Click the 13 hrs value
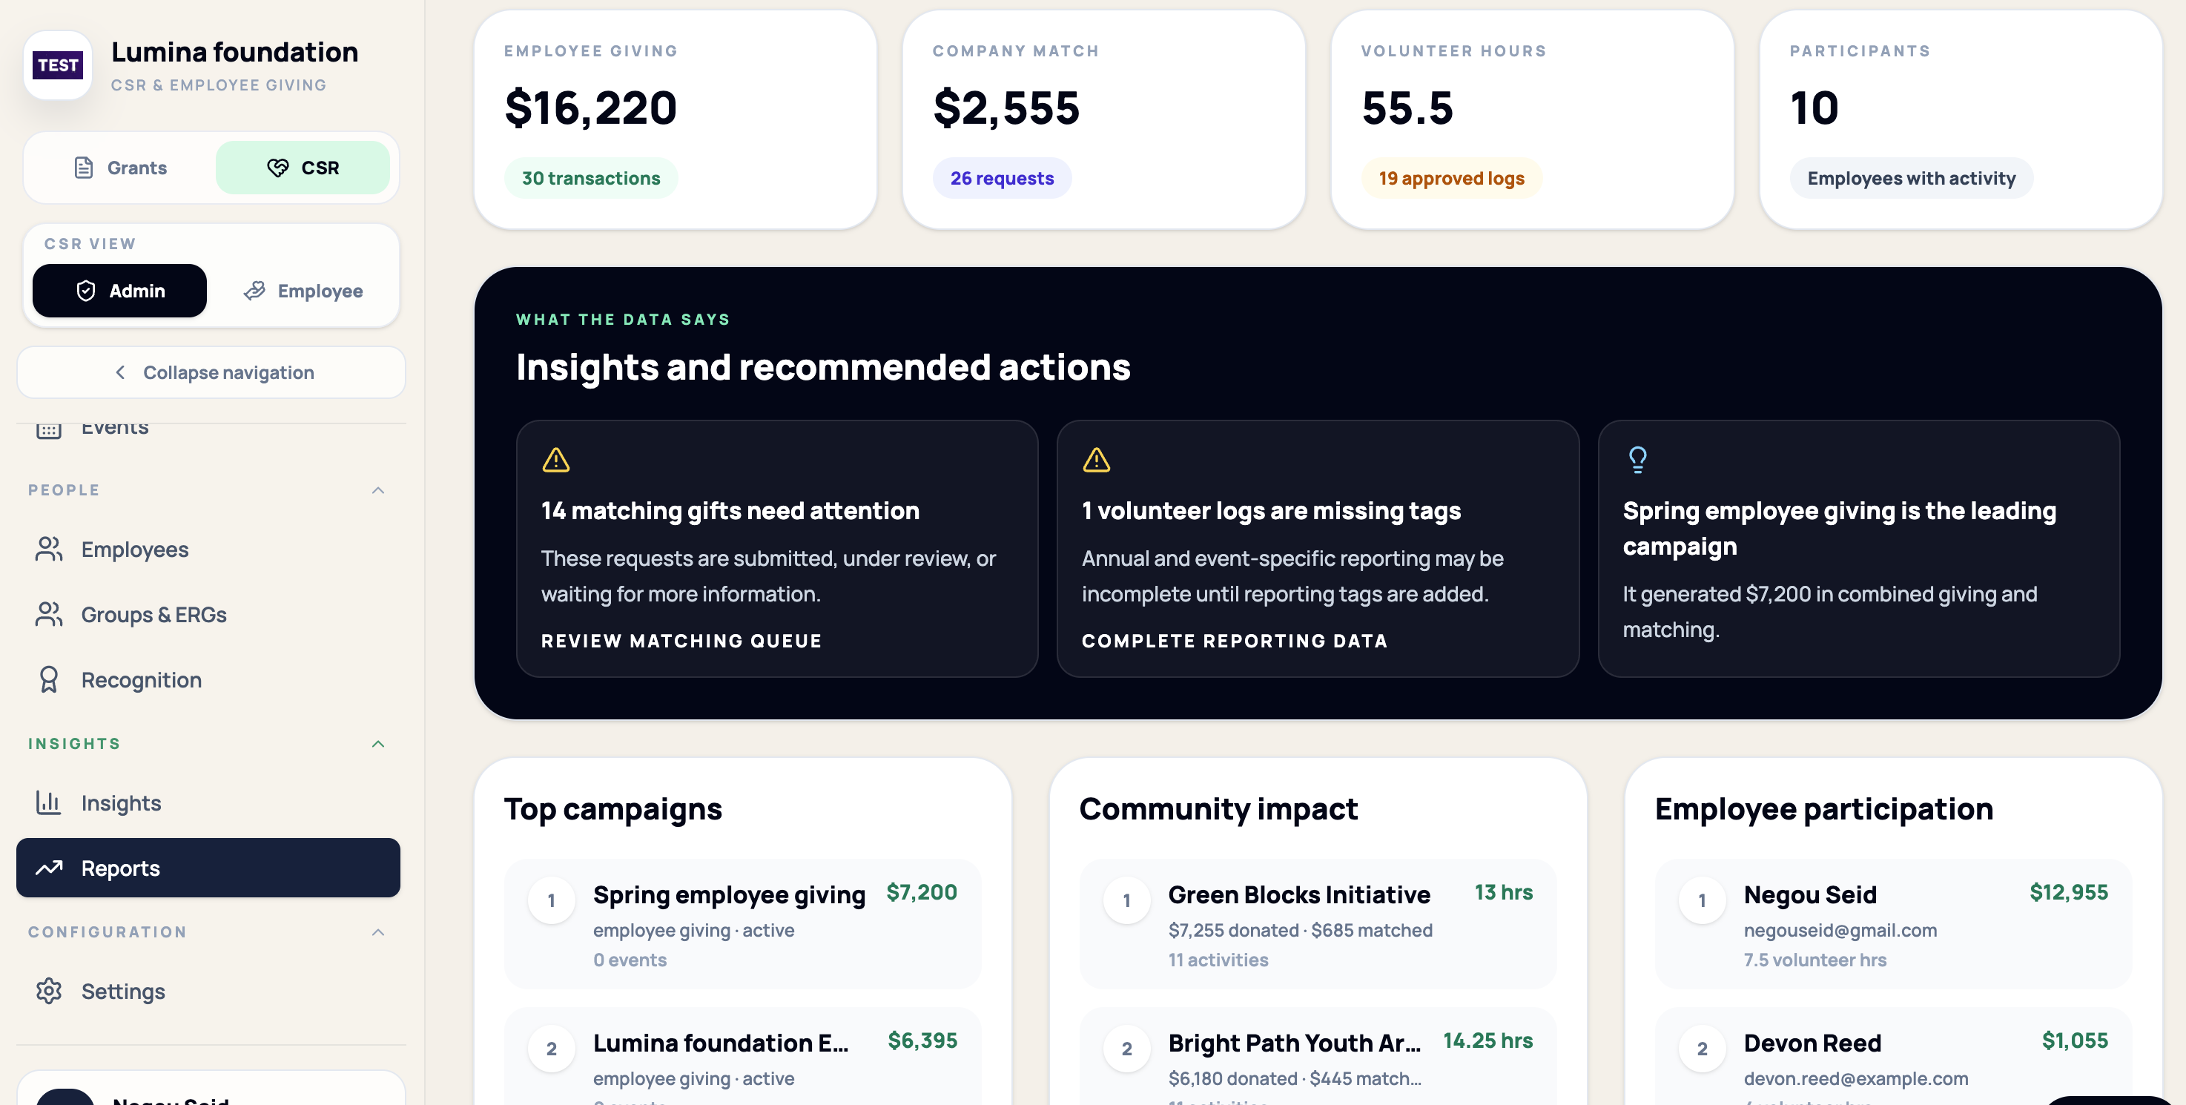 (1503, 893)
